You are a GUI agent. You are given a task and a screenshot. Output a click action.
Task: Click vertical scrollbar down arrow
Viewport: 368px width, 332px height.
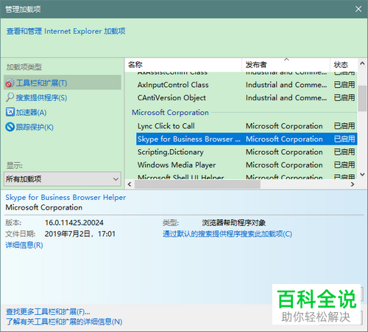click(362, 174)
